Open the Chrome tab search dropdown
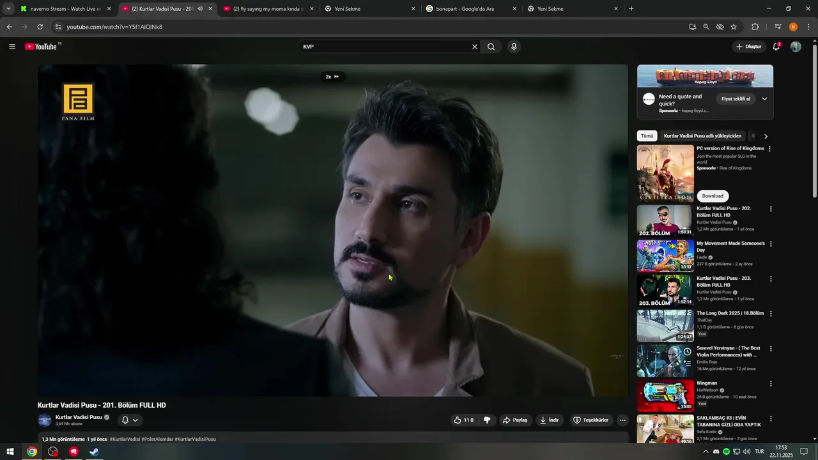The width and height of the screenshot is (818, 460). pos(8,9)
